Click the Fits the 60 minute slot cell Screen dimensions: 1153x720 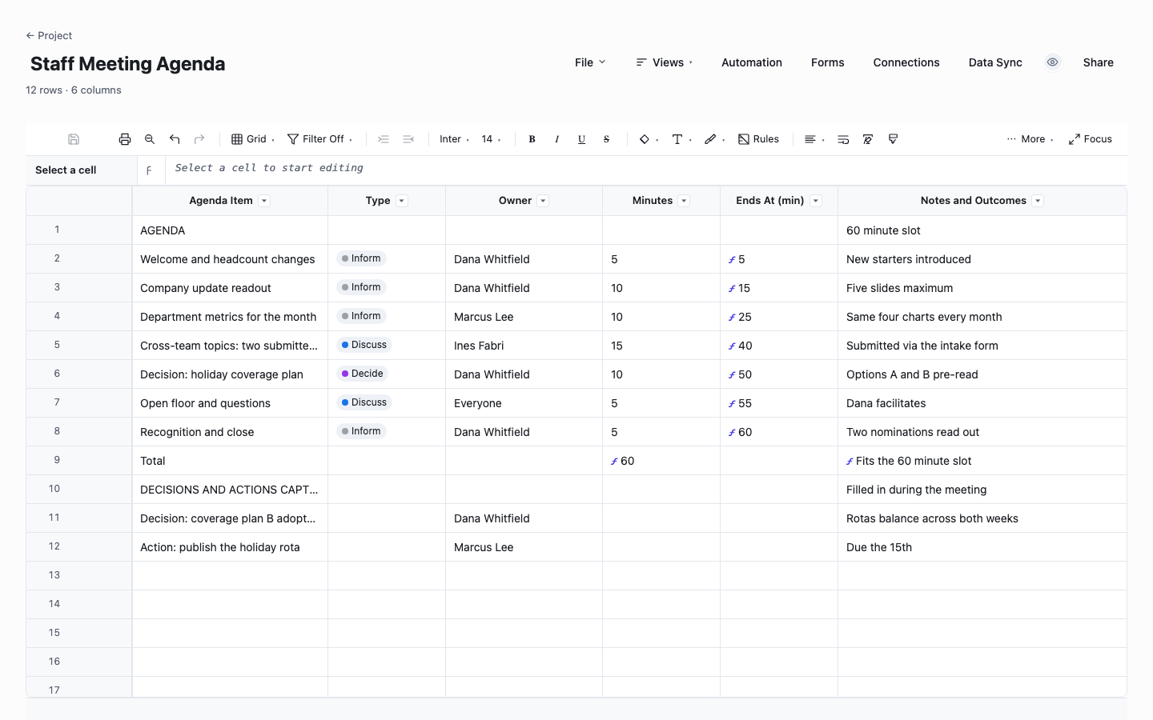tap(982, 461)
